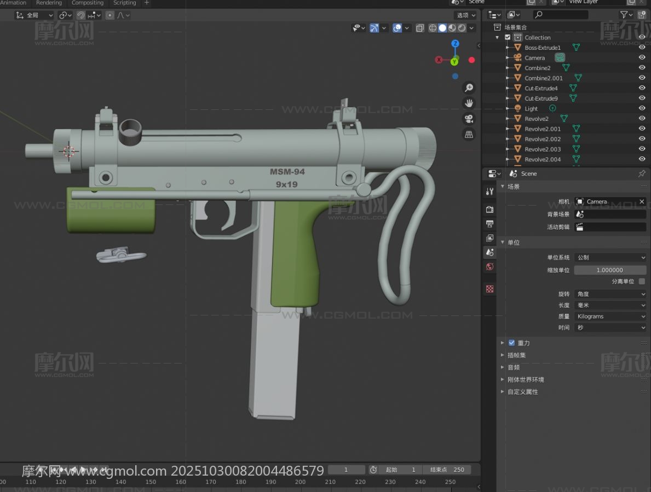The height and width of the screenshot is (492, 651).
Task: Switch to the Scripting workspace tab
Action: (124, 3)
